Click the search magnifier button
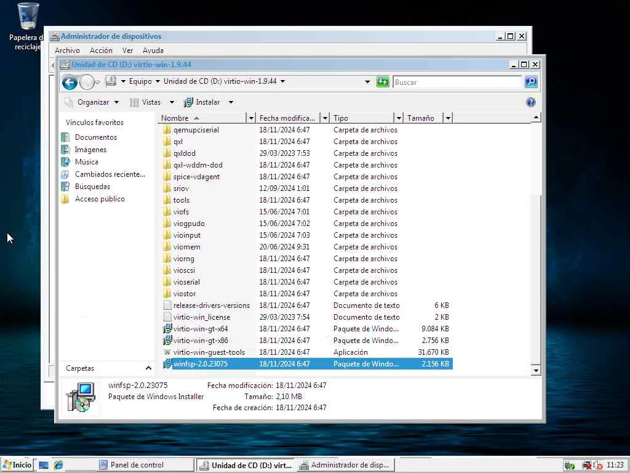Image resolution: width=630 pixels, height=473 pixels. [531, 82]
